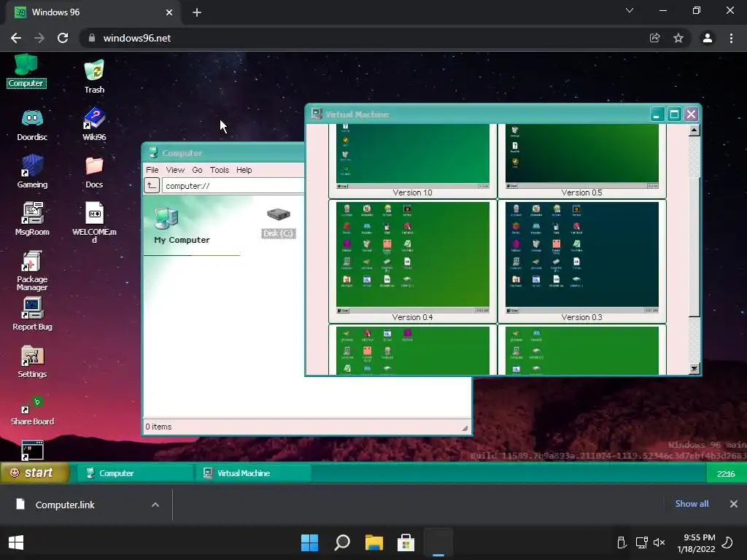Open the Computer desktop icon

click(26, 71)
